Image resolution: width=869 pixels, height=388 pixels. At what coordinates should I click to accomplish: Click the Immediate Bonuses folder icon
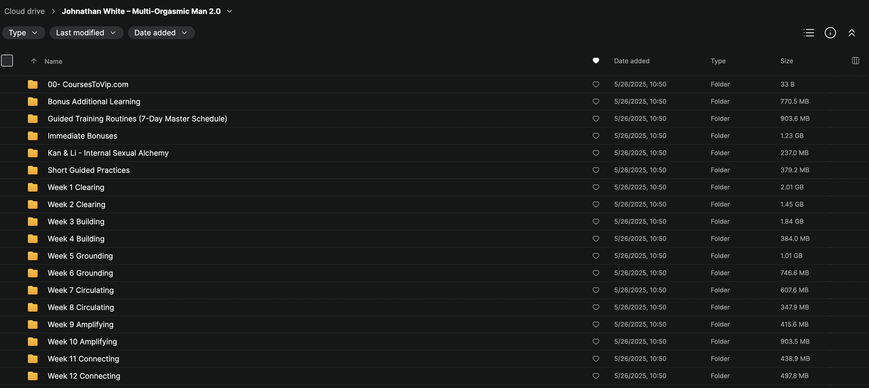tap(33, 136)
